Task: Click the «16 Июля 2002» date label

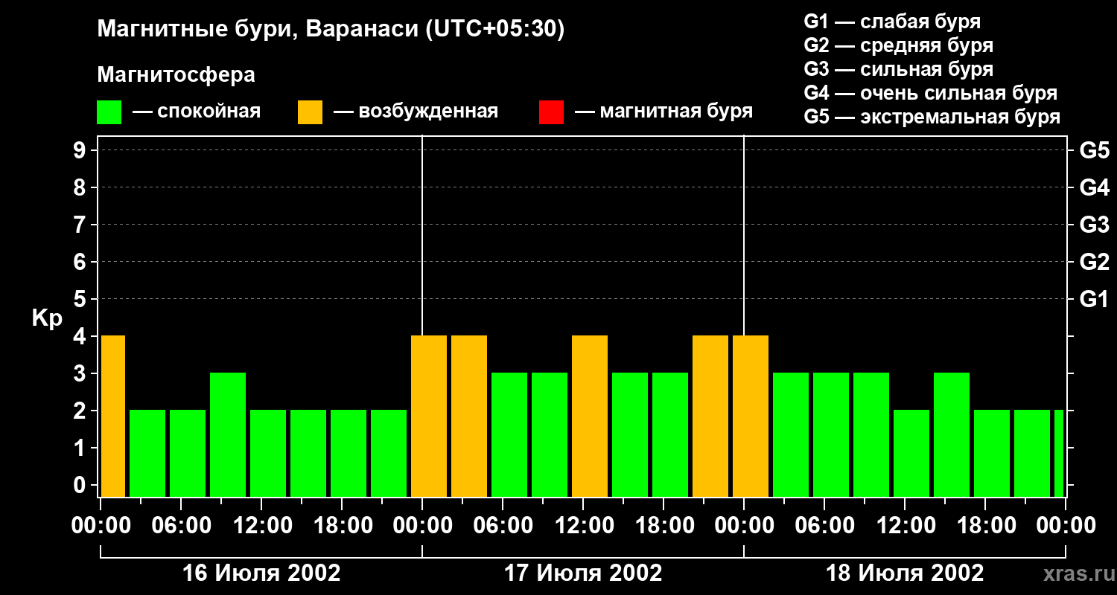Action: click(261, 573)
